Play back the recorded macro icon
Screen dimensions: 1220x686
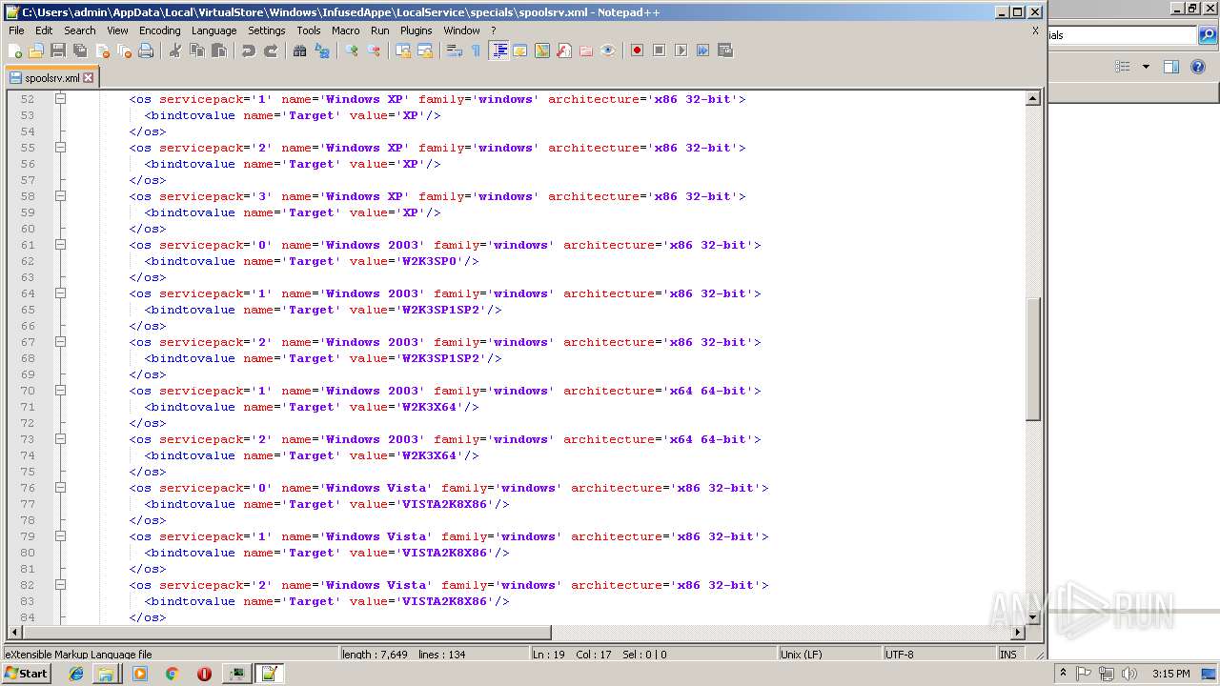(x=681, y=50)
